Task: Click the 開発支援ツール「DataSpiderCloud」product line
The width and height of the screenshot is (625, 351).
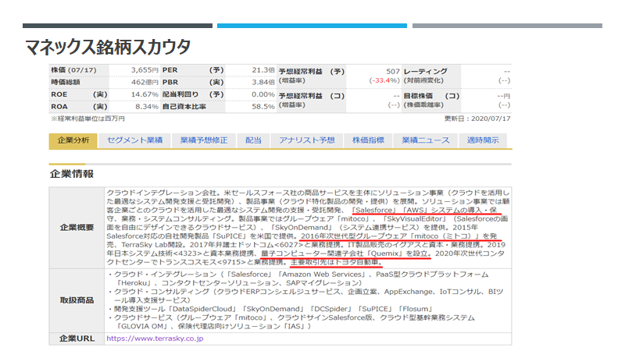Action: point(271,309)
